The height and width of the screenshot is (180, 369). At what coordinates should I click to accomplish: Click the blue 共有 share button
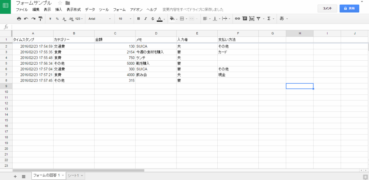point(349,8)
